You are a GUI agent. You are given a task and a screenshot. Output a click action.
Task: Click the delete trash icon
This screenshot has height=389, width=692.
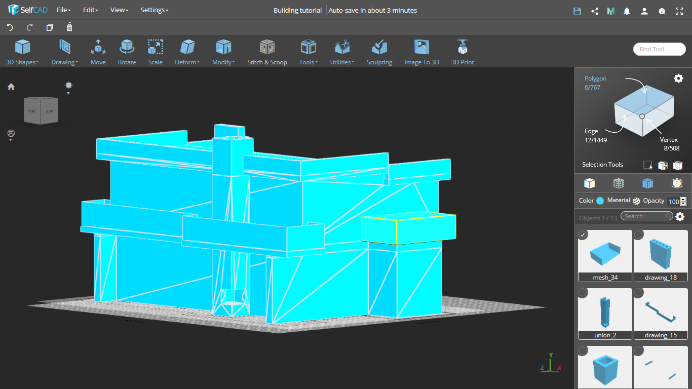pyautogui.click(x=69, y=27)
